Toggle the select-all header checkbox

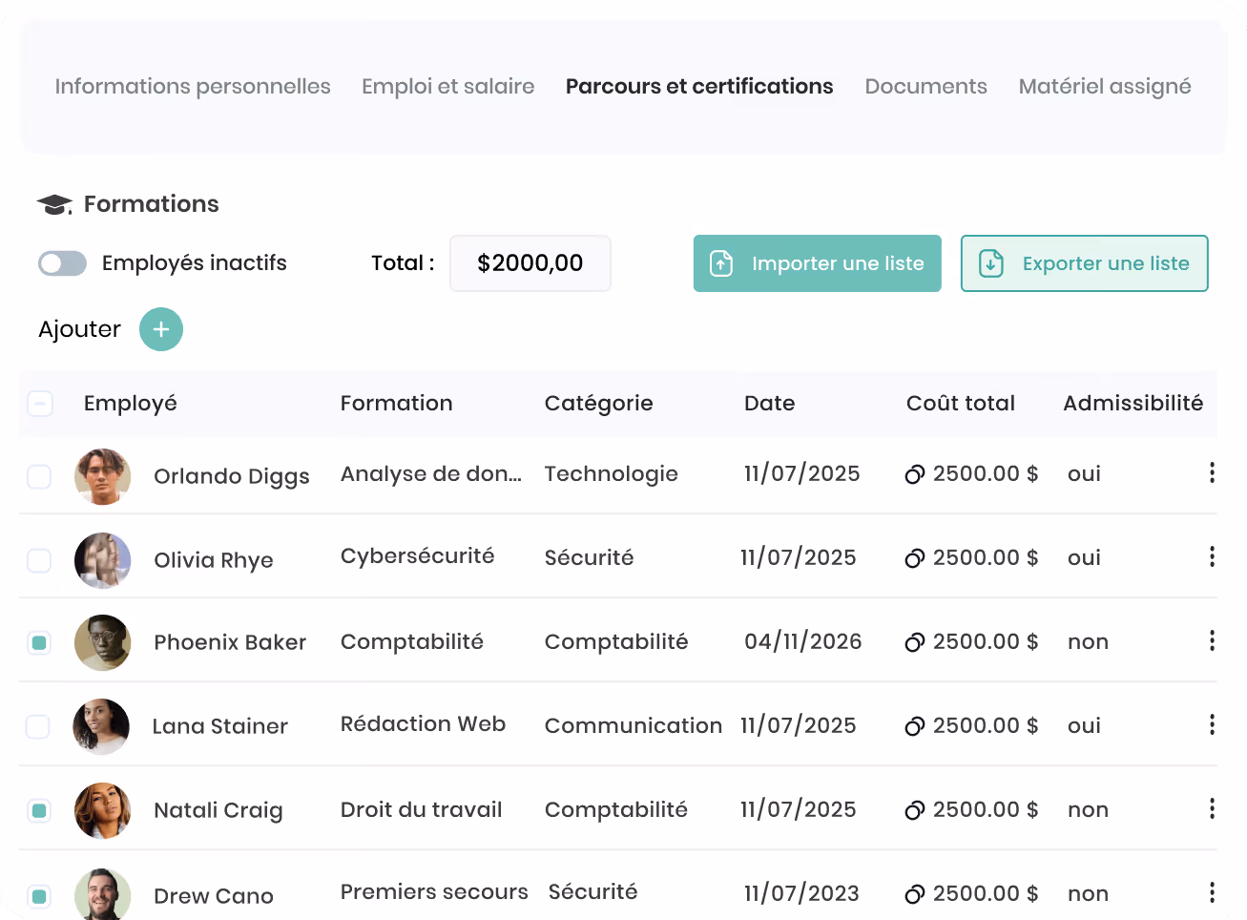click(40, 404)
